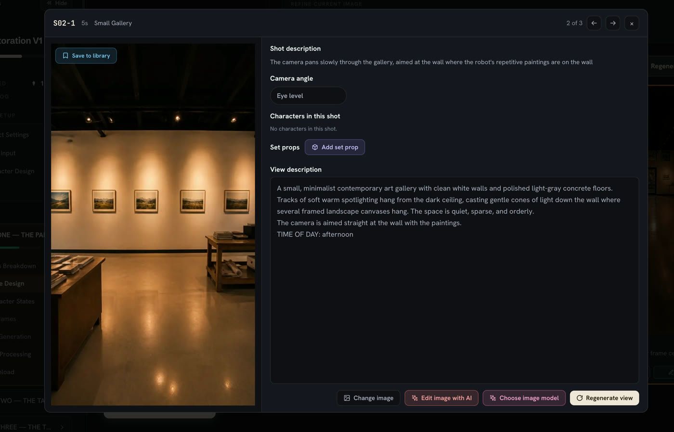Save the gallery image to library

[x=86, y=56]
